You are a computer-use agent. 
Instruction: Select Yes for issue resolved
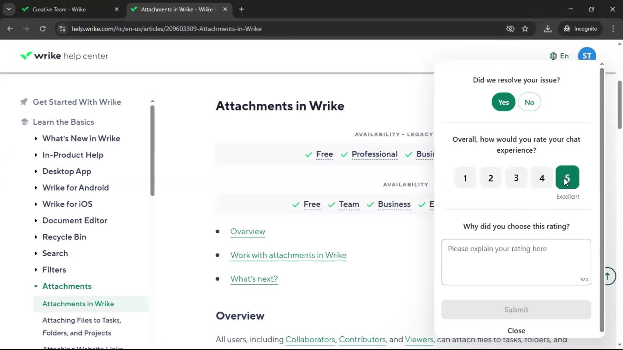pos(503,102)
